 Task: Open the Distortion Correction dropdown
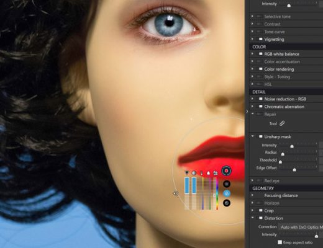click(x=301, y=227)
